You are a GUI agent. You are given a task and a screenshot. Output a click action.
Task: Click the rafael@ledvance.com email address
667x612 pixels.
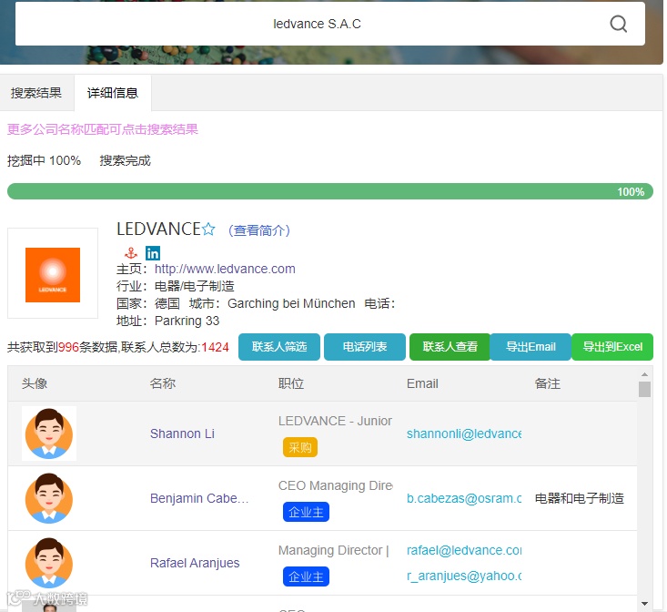(x=464, y=550)
